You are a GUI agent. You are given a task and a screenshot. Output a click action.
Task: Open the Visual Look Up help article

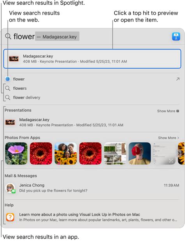[92, 217]
